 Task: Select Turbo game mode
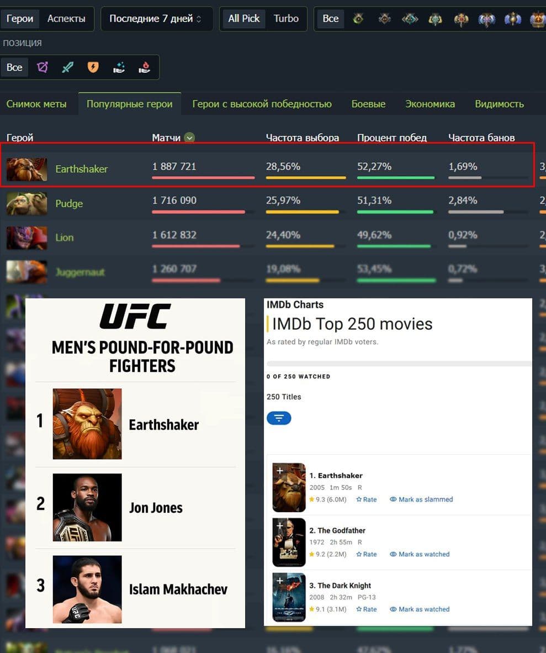pyautogui.click(x=286, y=19)
